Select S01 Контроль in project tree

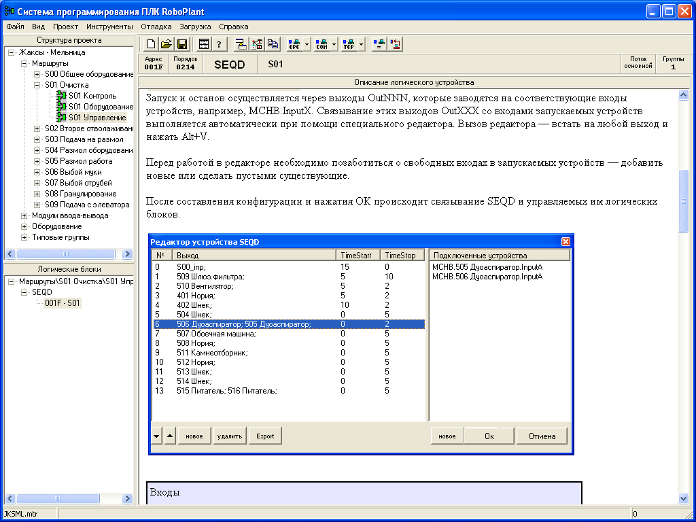coord(92,96)
